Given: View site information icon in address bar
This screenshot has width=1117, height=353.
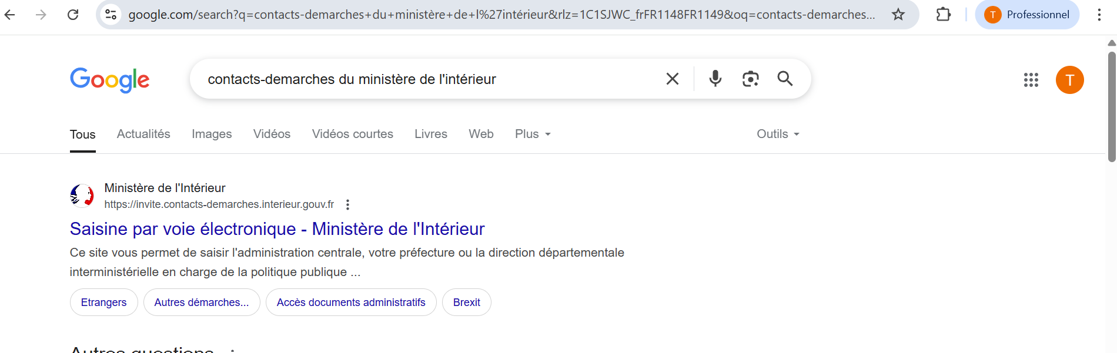Looking at the screenshot, I should tap(111, 15).
